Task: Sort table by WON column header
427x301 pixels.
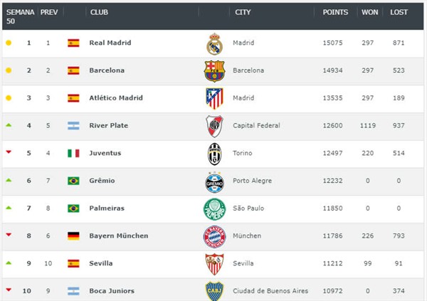Action: point(370,12)
